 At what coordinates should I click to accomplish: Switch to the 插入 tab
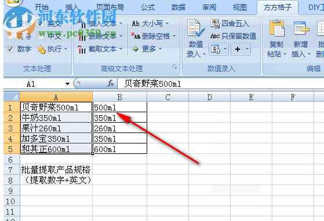point(72,8)
